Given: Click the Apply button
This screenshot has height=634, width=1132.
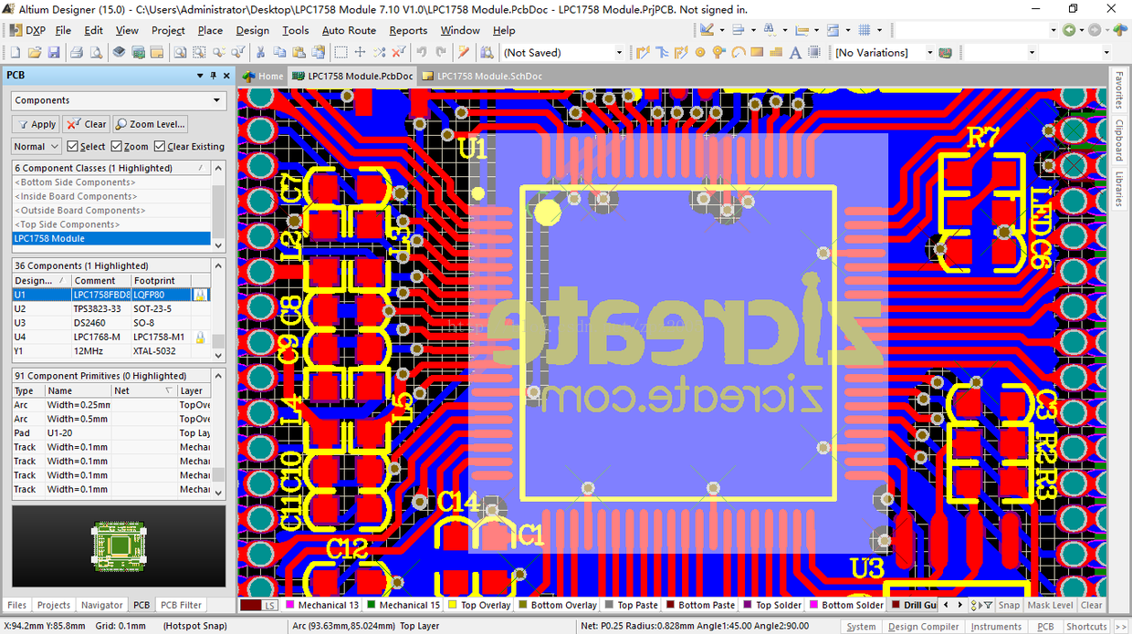Looking at the screenshot, I should click(x=37, y=124).
